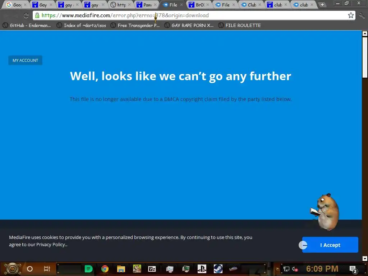The image size is (368, 276).
Task: Open the 'Free Transgender P...' bookmark
Action: point(135,26)
